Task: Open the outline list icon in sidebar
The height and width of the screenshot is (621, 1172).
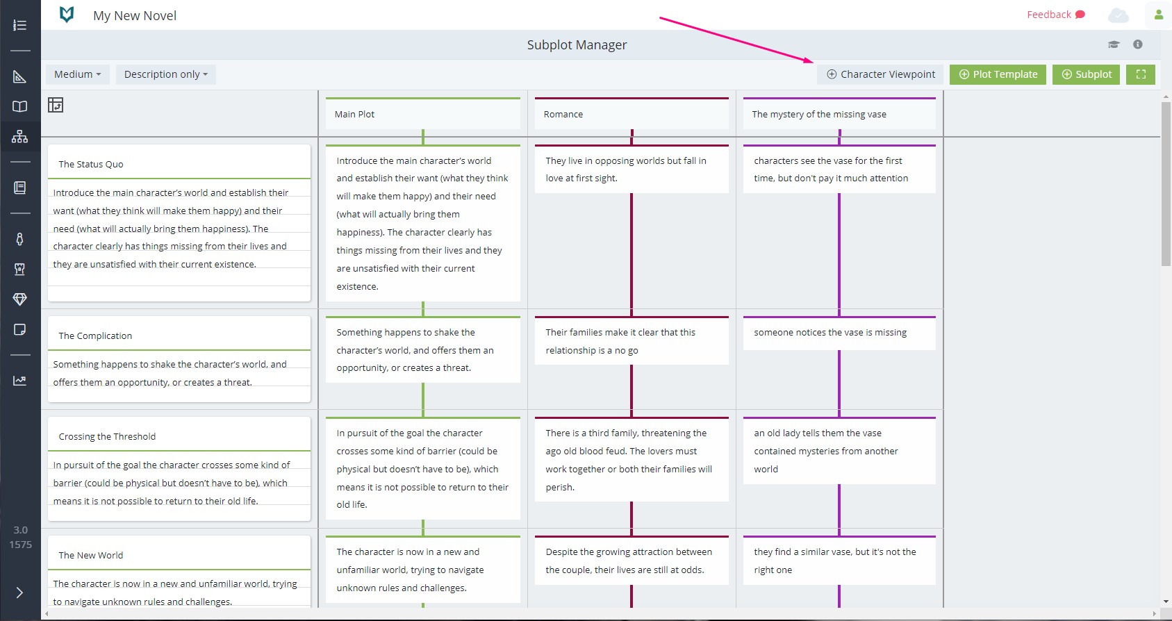Action: click(20, 25)
